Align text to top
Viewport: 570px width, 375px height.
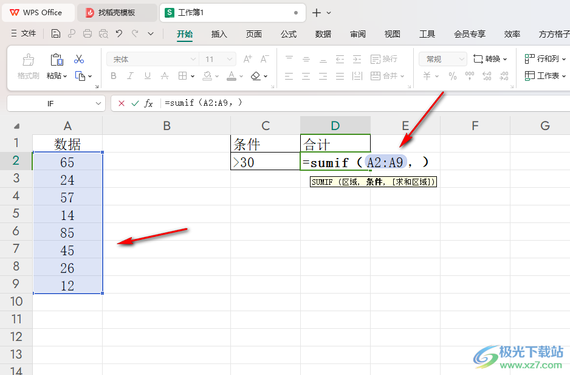coord(289,59)
